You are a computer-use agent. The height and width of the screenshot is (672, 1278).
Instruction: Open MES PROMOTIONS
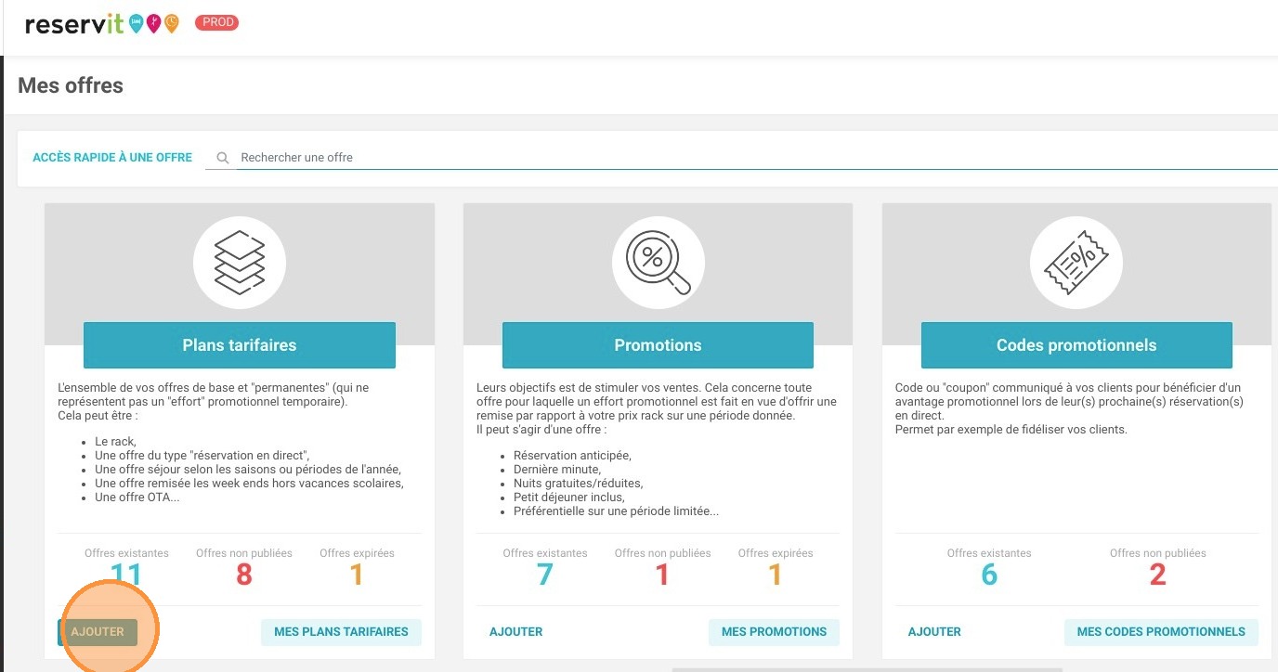tap(774, 632)
